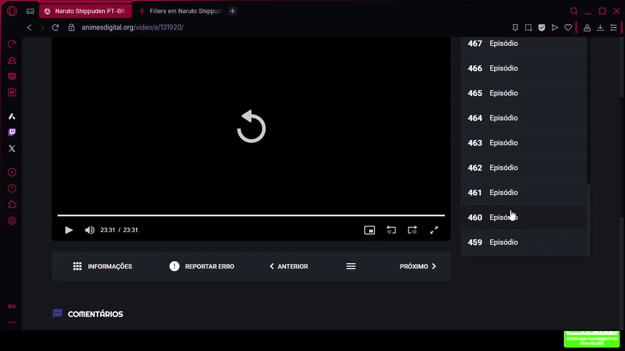Bookmark this page with the heart icon
Image resolution: width=625 pixels, height=351 pixels.
point(568,28)
